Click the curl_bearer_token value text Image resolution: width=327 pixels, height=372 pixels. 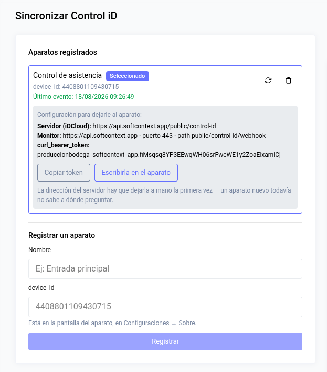(159, 155)
